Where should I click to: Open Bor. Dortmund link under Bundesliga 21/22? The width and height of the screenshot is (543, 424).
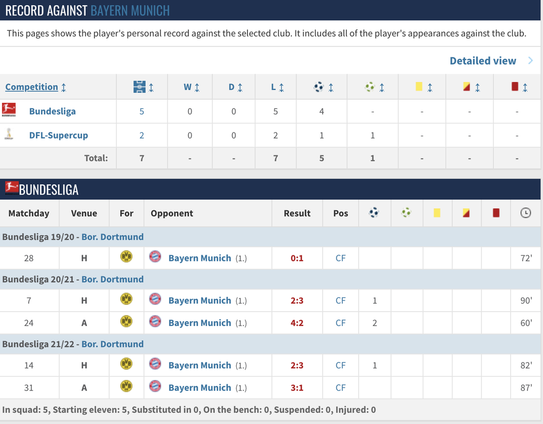[112, 344]
